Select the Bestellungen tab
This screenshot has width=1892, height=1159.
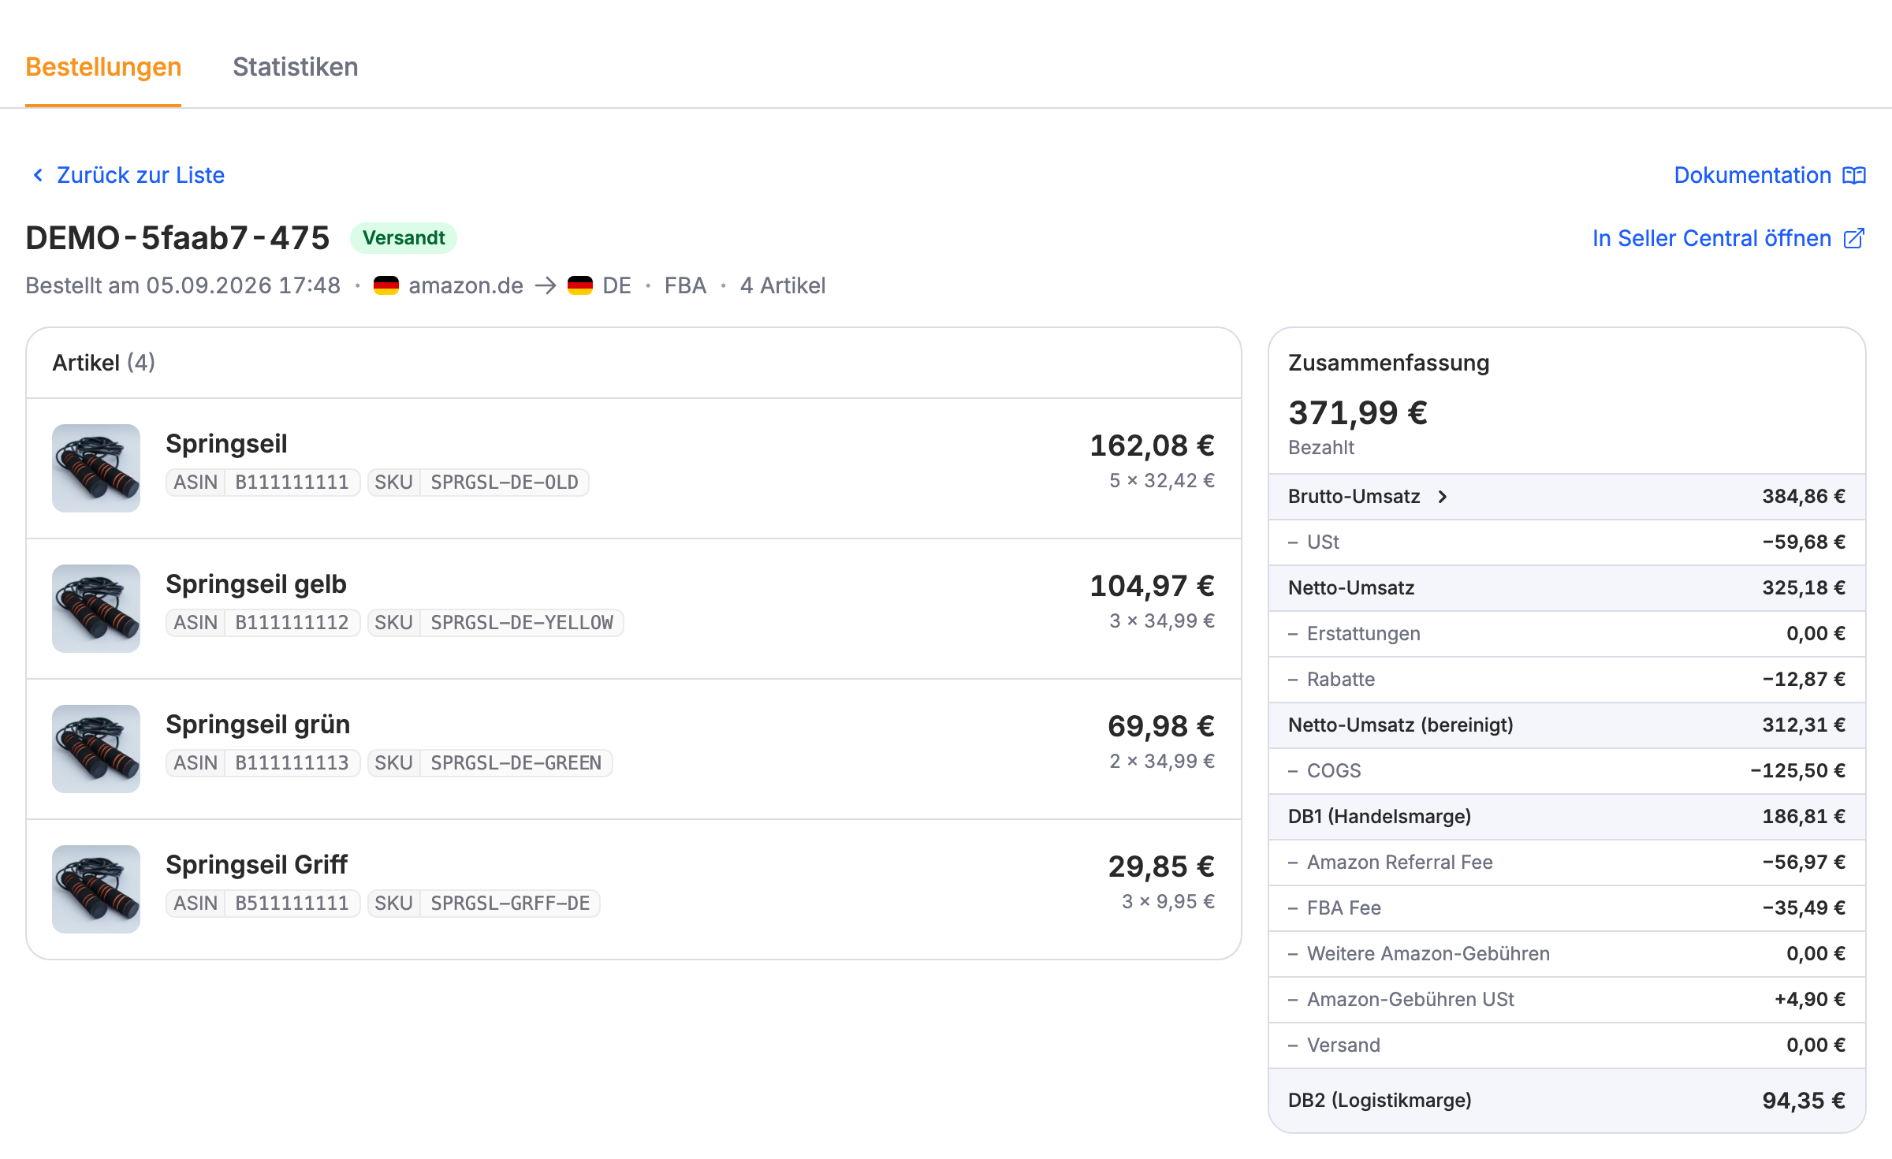[103, 67]
